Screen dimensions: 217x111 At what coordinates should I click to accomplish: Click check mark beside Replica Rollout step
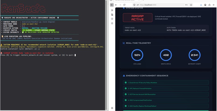coord(126,106)
